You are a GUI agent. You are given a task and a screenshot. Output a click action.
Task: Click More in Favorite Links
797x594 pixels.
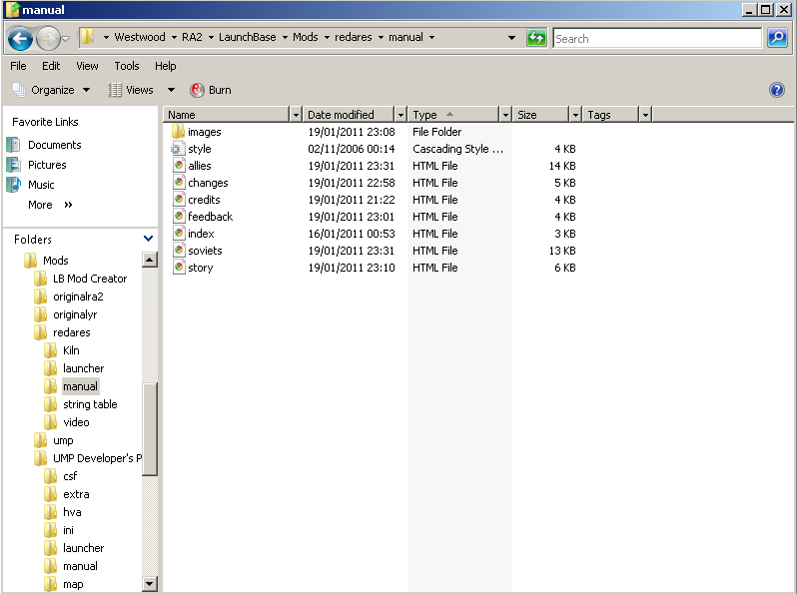41,205
